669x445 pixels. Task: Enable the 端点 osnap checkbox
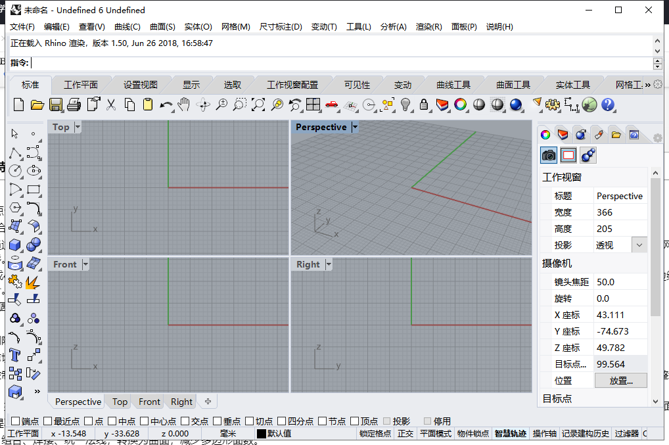[x=15, y=421]
